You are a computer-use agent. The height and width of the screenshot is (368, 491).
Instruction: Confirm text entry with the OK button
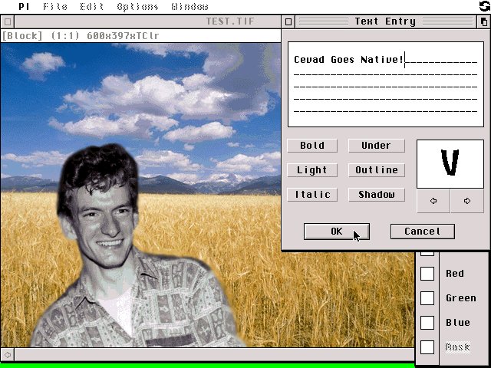337,232
